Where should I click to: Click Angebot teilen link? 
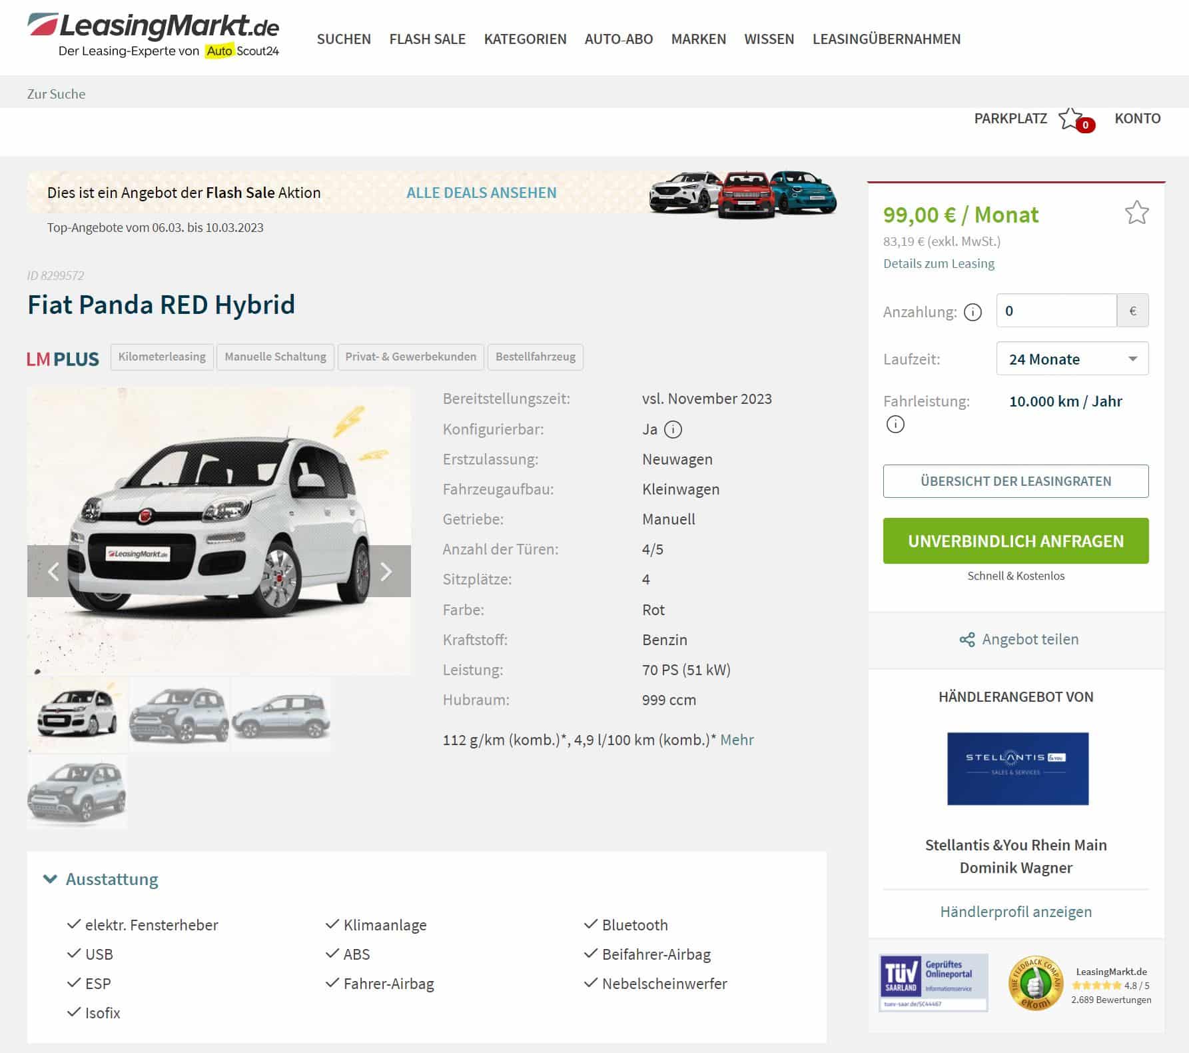pos(1030,639)
